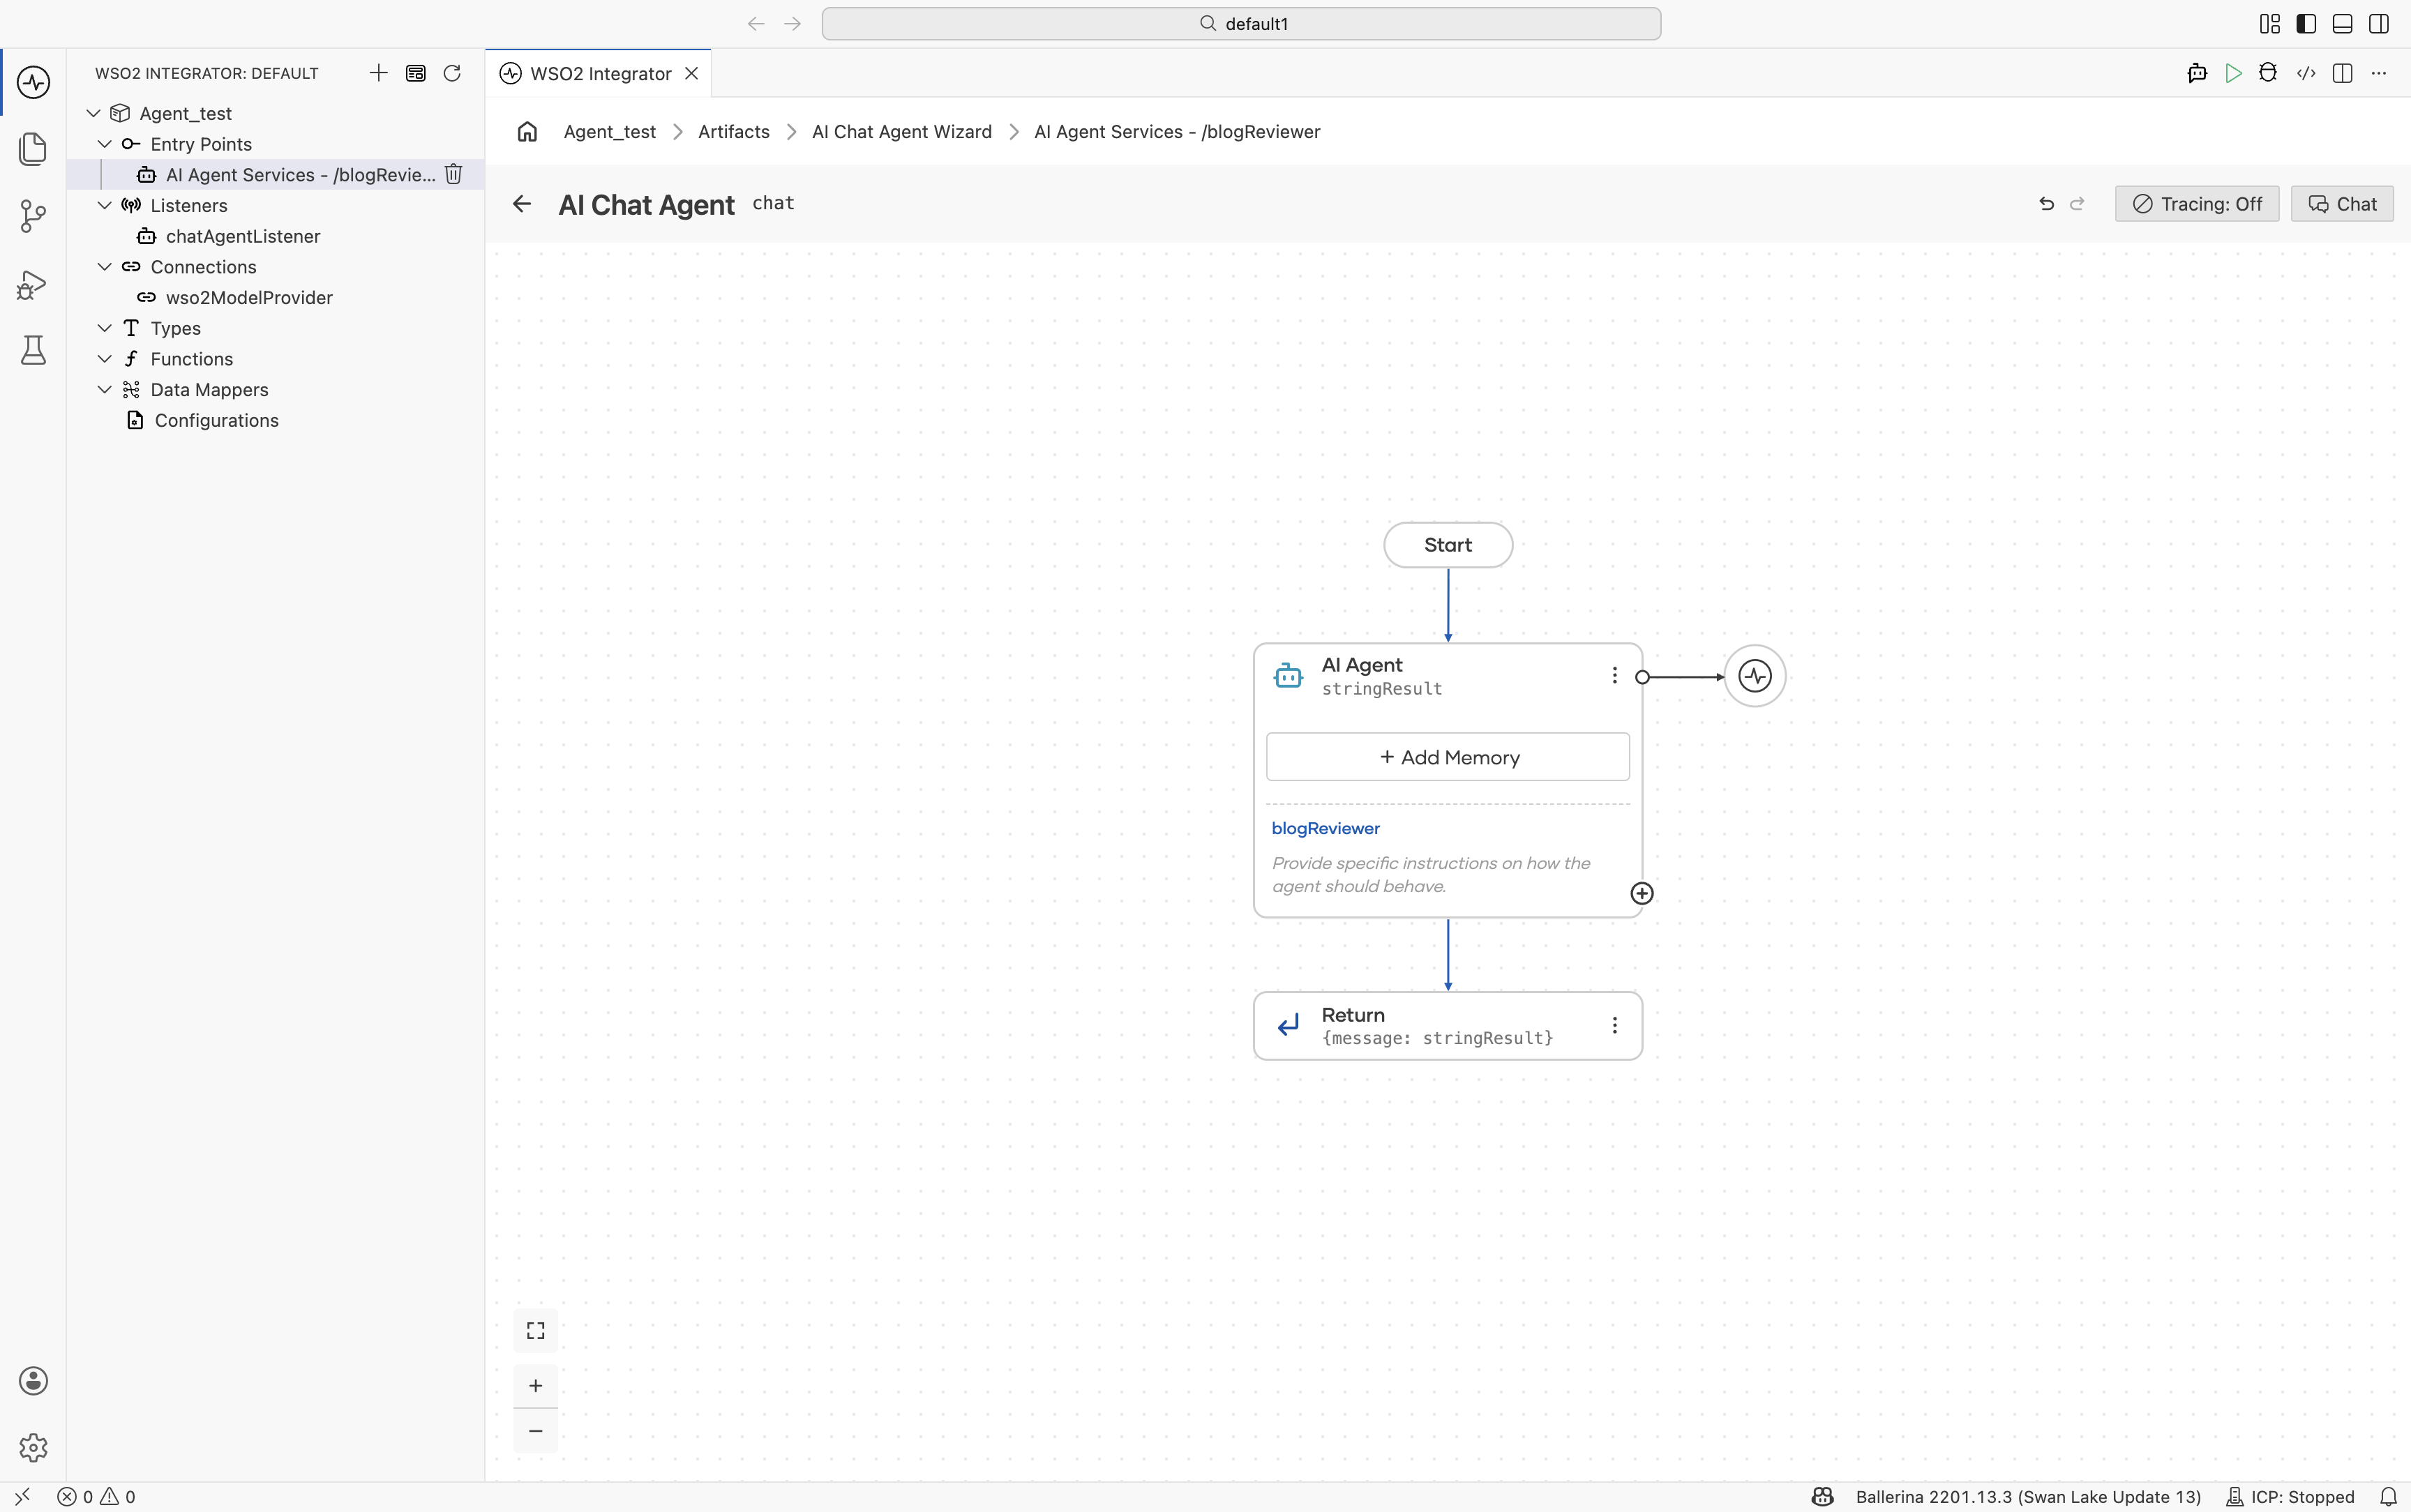Go to home via breadcrumb house icon
The height and width of the screenshot is (1512, 2411).
[x=527, y=132]
